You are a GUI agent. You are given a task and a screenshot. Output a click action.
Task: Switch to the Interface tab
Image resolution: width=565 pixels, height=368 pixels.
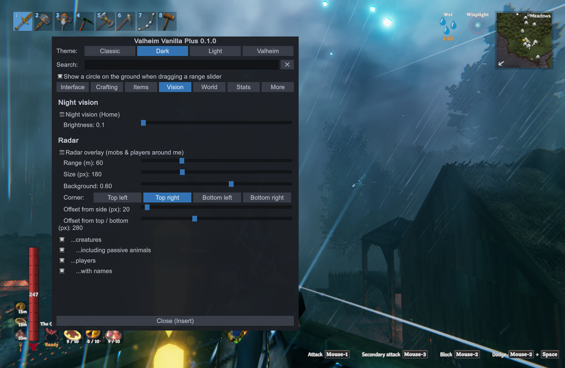(73, 87)
